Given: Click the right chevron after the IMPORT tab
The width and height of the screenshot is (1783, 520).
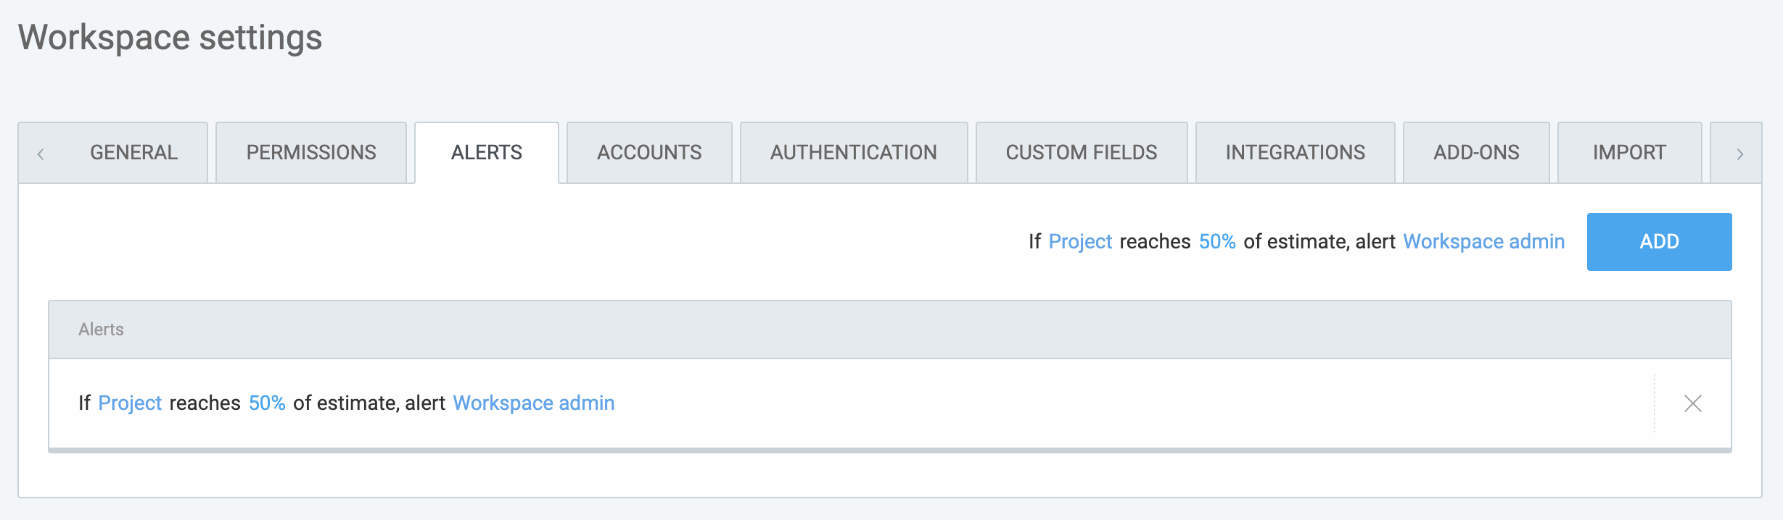Looking at the screenshot, I should coord(1739,152).
